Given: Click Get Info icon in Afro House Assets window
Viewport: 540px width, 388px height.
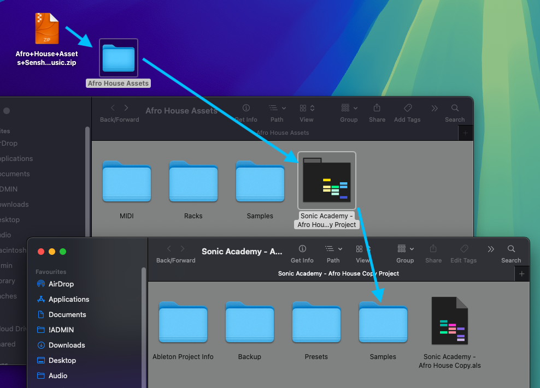Looking at the screenshot, I should [x=246, y=108].
